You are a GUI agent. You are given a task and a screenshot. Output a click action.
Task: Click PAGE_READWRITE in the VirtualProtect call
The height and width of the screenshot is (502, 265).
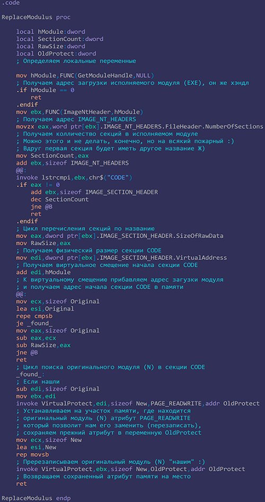click(x=174, y=403)
